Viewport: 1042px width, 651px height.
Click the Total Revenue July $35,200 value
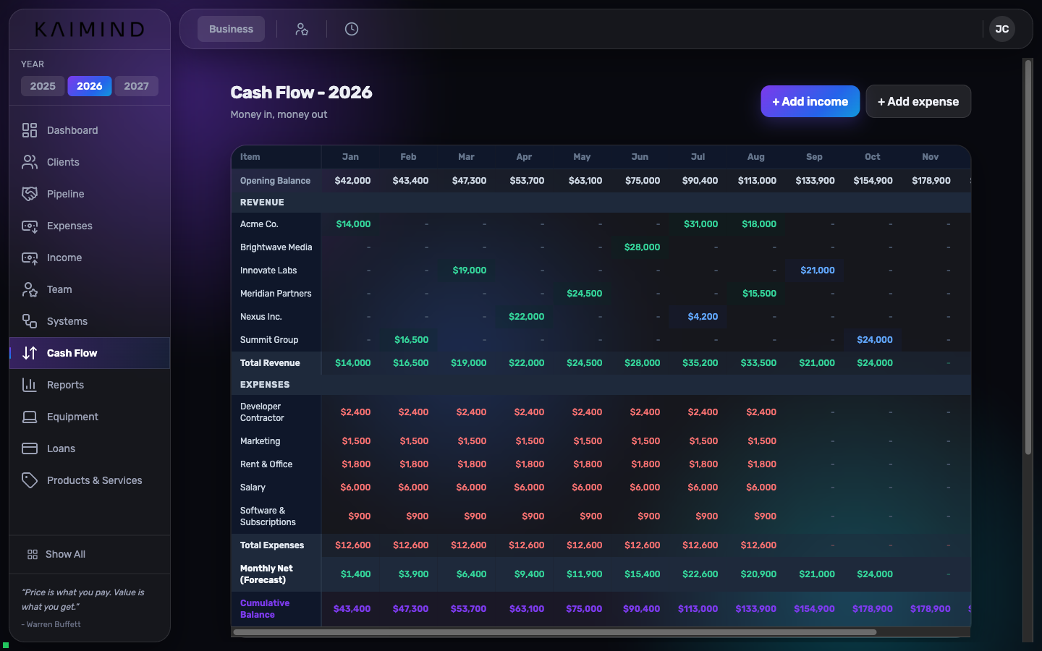coord(700,363)
